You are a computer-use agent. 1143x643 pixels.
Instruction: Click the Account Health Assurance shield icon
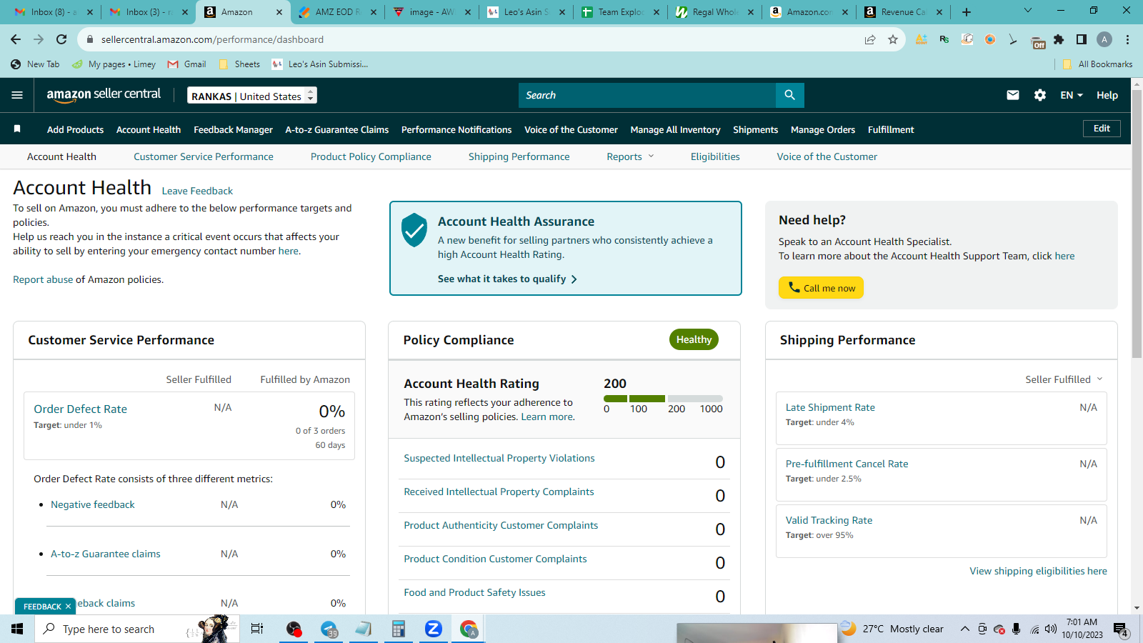click(414, 230)
